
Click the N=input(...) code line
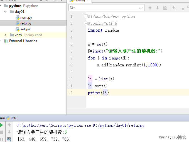pyautogui.click(x=125, y=51)
